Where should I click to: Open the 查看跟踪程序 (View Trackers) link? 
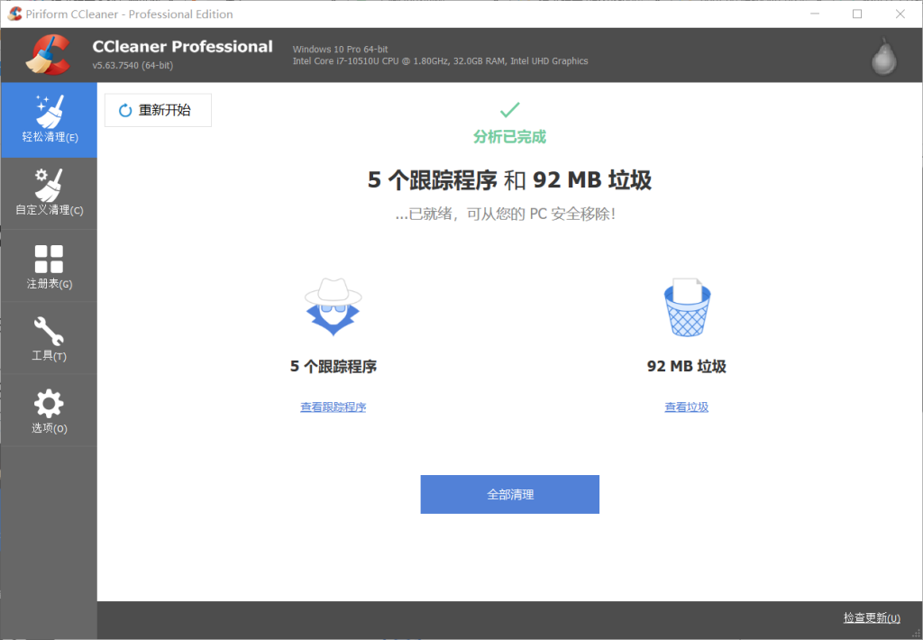click(333, 407)
